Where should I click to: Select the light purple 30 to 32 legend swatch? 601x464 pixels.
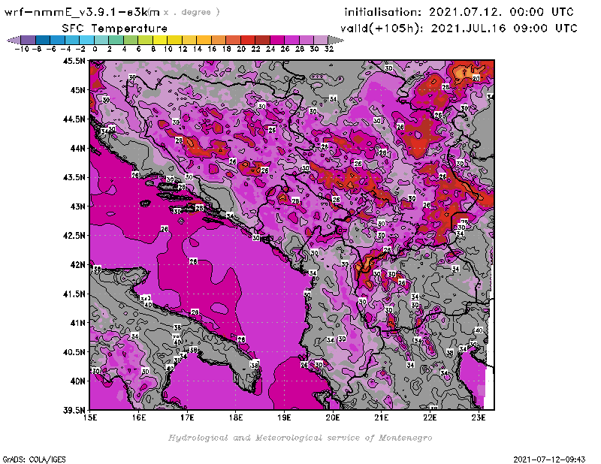(322, 40)
